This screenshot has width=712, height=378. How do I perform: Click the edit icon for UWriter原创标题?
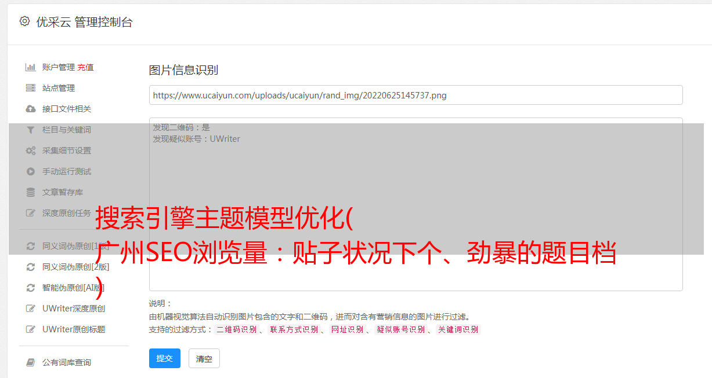point(31,329)
